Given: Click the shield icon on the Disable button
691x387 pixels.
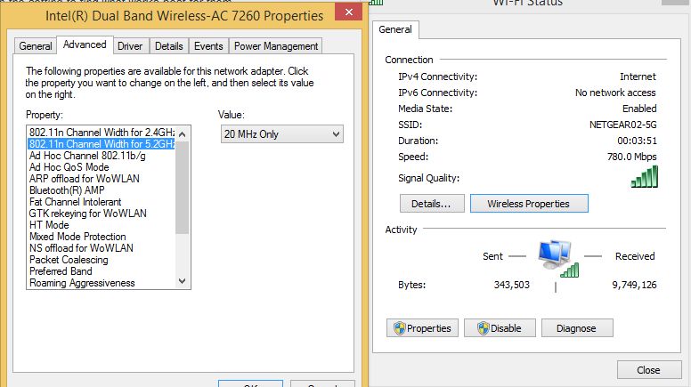Looking at the screenshot, I should tap(483, 328).
